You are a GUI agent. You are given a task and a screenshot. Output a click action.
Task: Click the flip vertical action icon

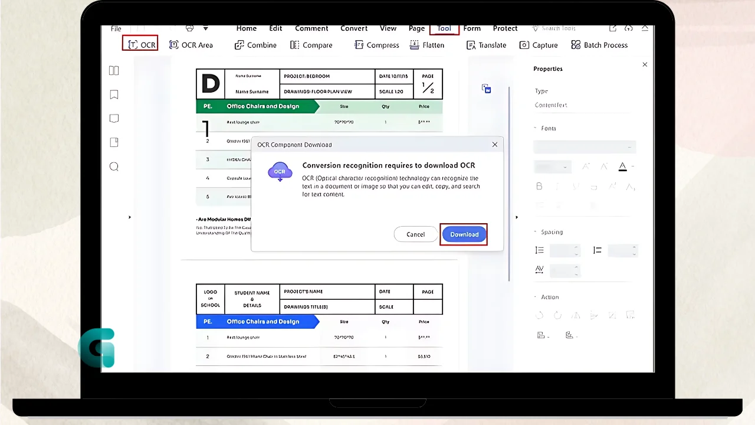(594, 315)
